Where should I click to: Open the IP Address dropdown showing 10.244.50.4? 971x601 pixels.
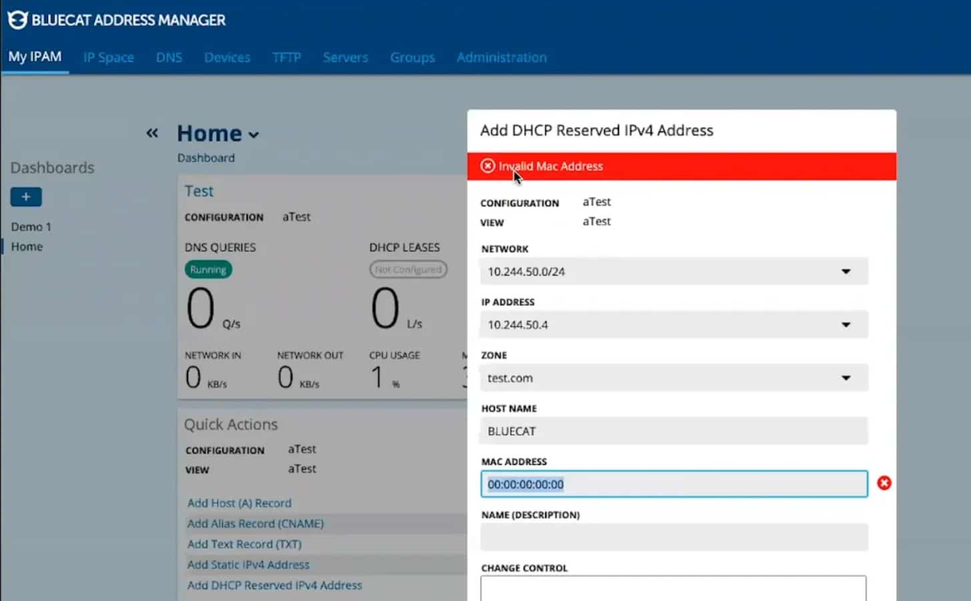click(x=674, y=325)
